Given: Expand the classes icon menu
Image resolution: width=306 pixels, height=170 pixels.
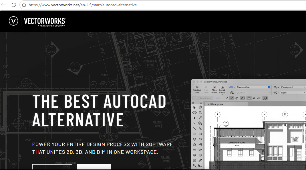Looking at the screenshot, I should pyautogui.click(x=276, y=87).
